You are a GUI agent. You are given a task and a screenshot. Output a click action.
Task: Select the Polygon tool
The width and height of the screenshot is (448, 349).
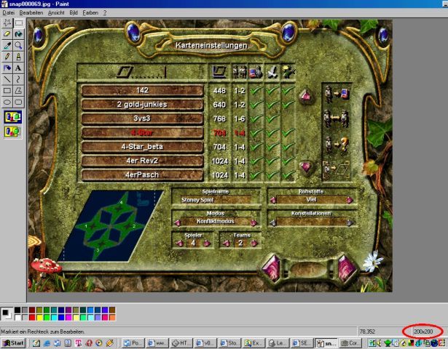pos(18,91)
